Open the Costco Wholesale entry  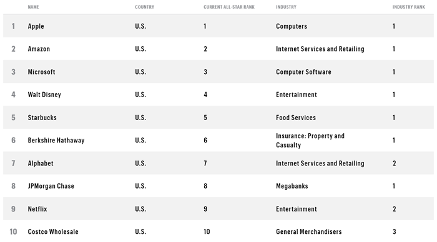[x=53, y=231]
